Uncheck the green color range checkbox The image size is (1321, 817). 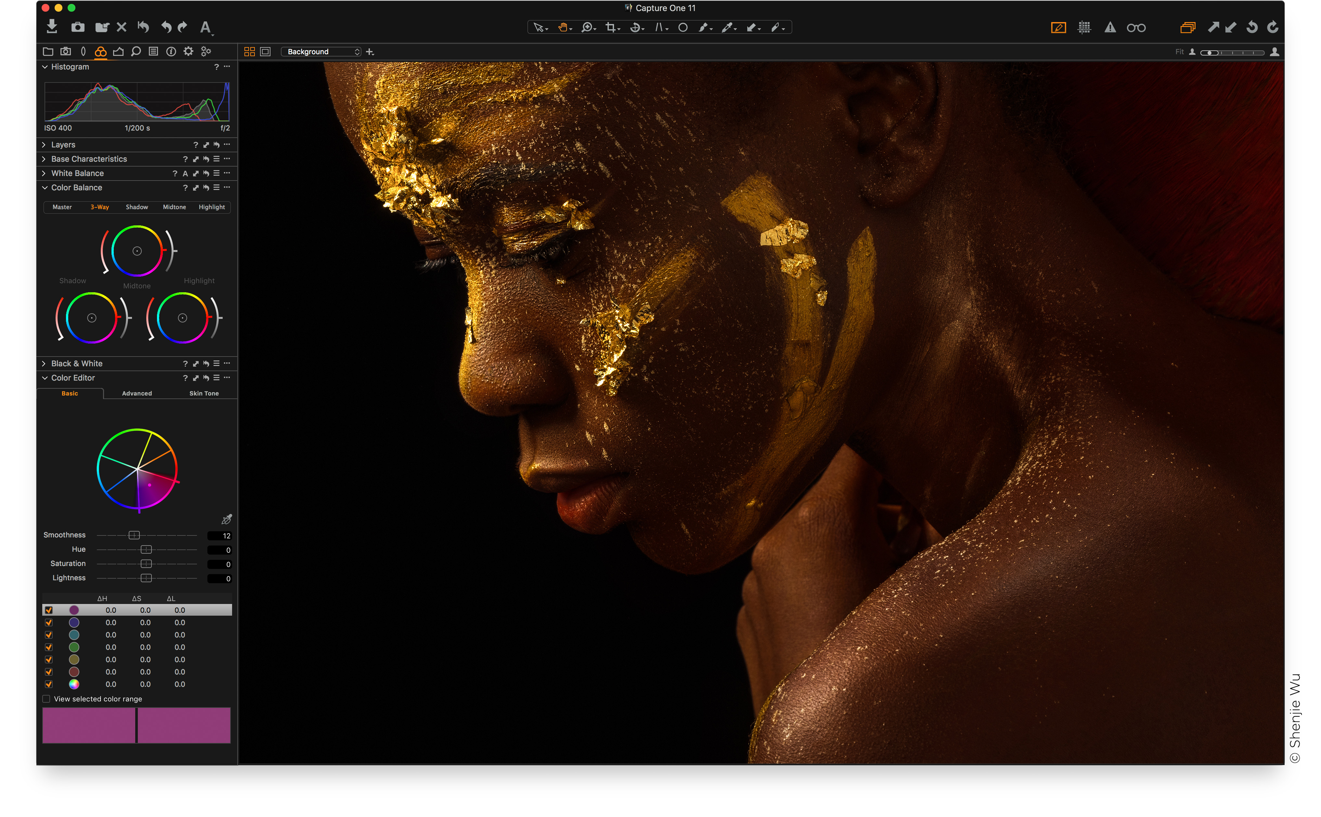pos(49,647)
